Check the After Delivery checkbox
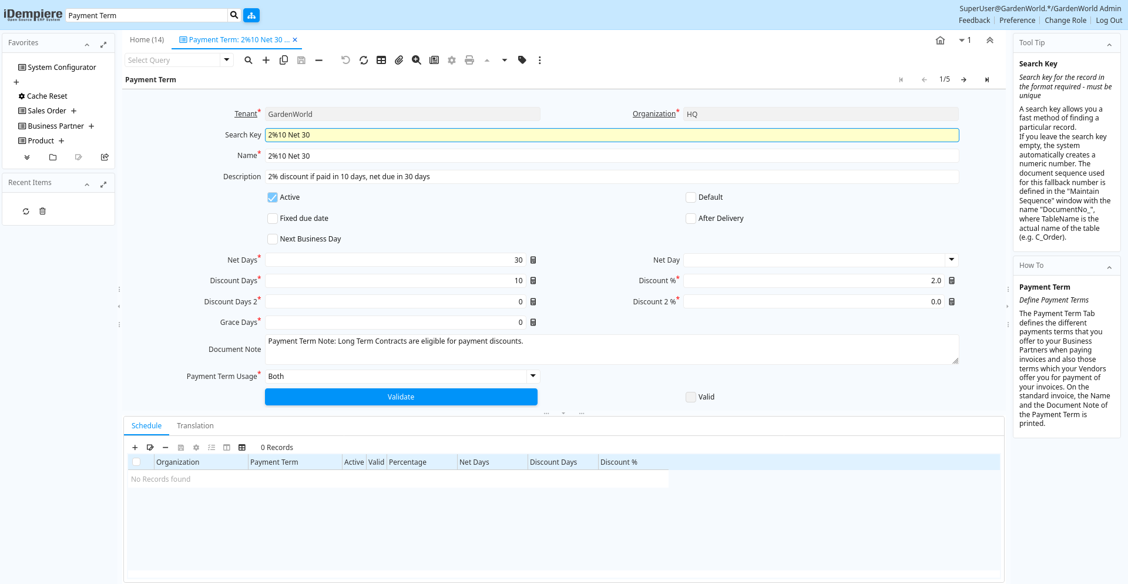The height and width of the screenshot is (584, 1128). [x=691, y=219]
